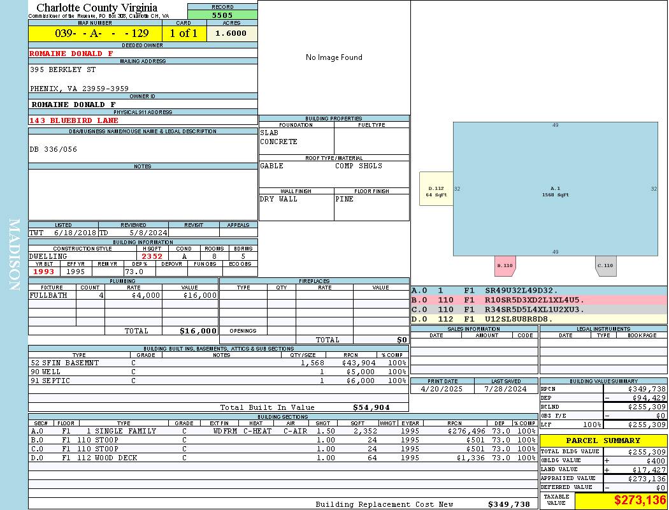Screen dimensions: 669x510
Task: Click legal description DB 336/056
Action: (54, 149)
